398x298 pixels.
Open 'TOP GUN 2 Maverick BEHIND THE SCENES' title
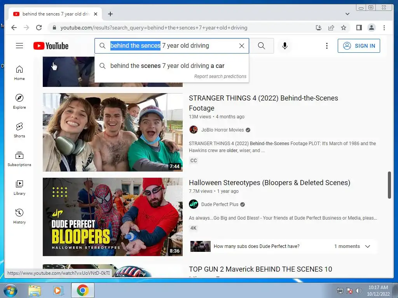(260, 269)
